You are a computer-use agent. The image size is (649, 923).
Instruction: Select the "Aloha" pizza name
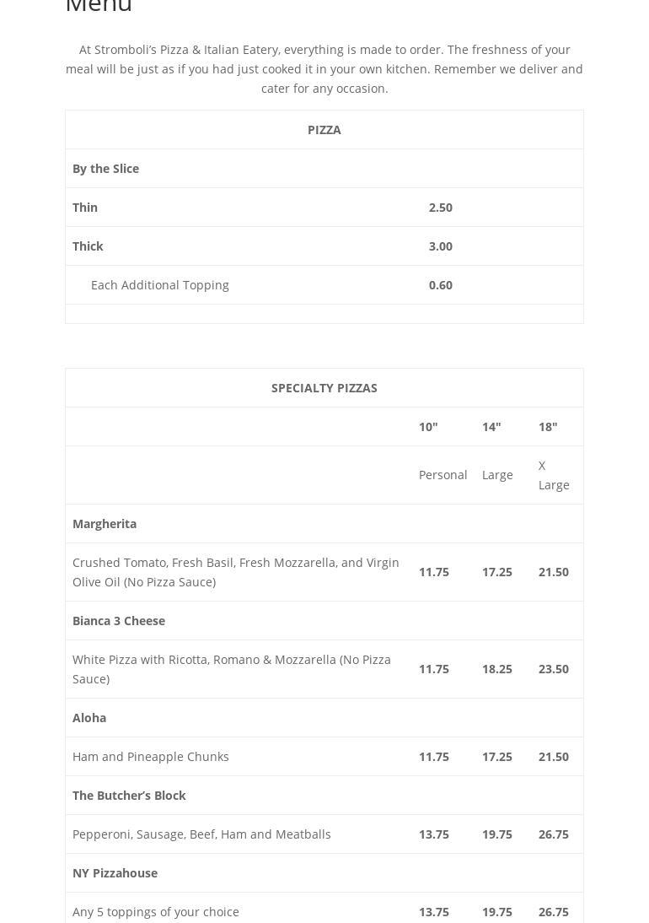coord(89,718)
